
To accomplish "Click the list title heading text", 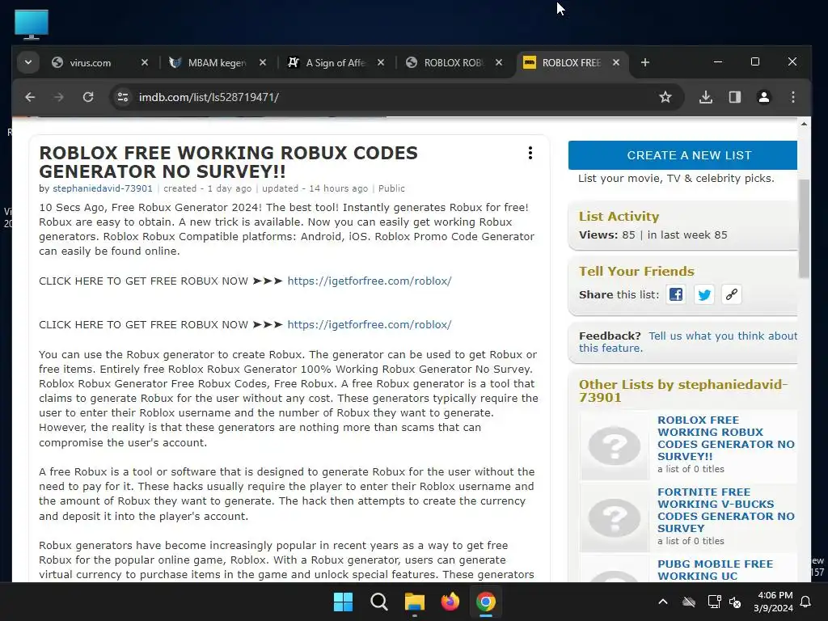I will tap(229, 162).
